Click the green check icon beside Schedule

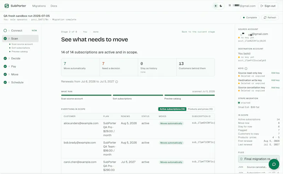pyautogui.click(x=5, y=82)
